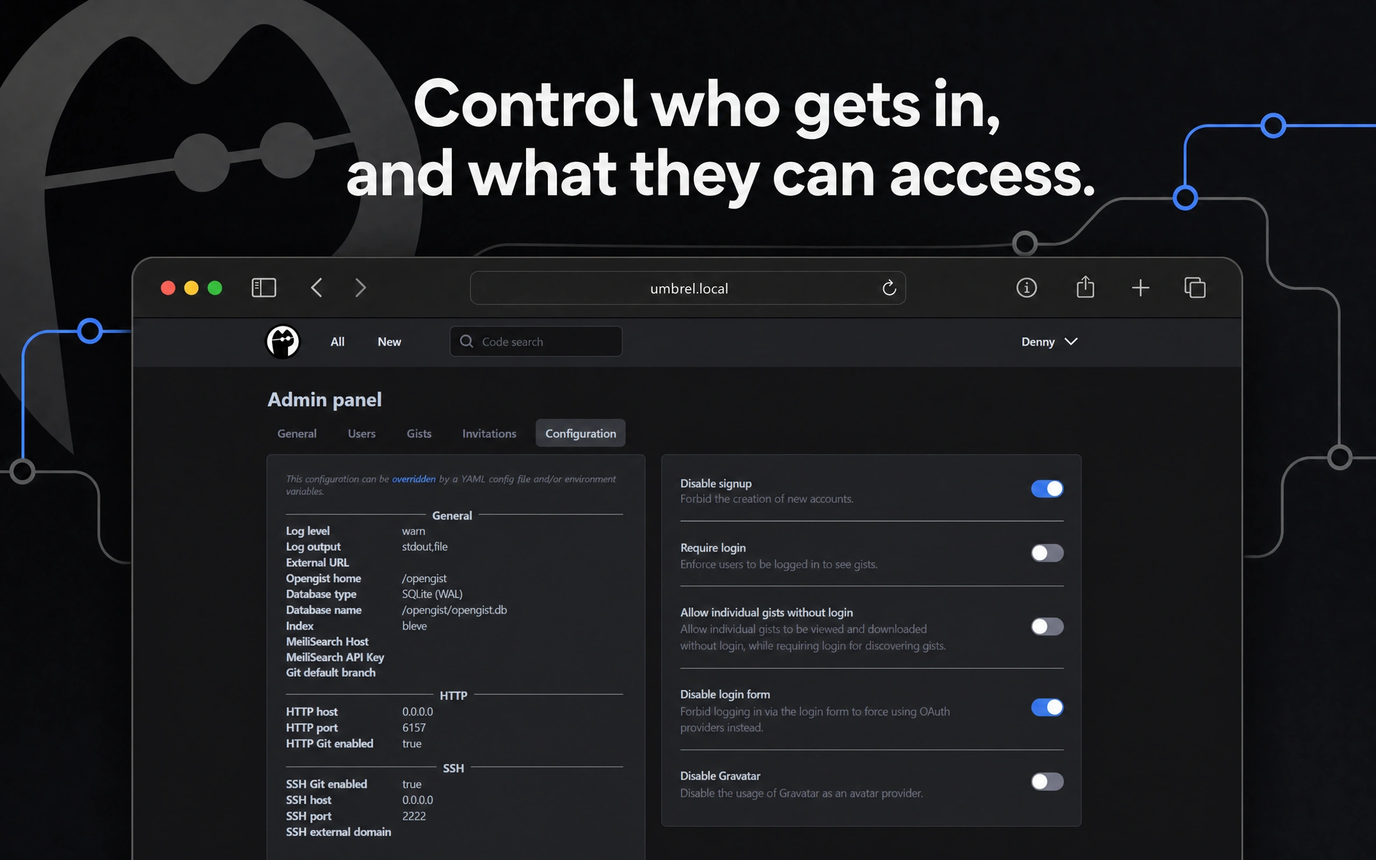Click the Log output value stdout,file
Image resolution: width=1376 pixels, height=860 pixels.
coord(425,547)
